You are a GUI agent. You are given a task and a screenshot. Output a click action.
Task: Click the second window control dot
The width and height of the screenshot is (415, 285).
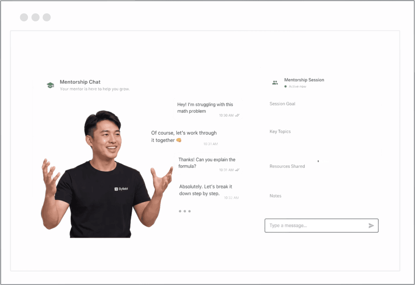click(35, 17)
